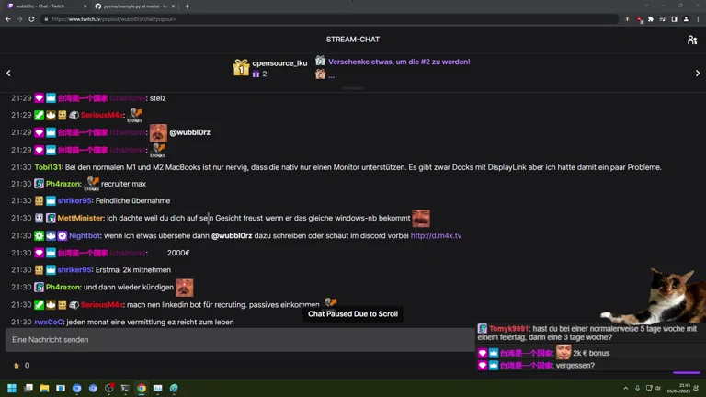Image resolution: width=706 pixels, height=397 pixels.
Task: Click the channel points icon below chat input
Action: point(16,366)
